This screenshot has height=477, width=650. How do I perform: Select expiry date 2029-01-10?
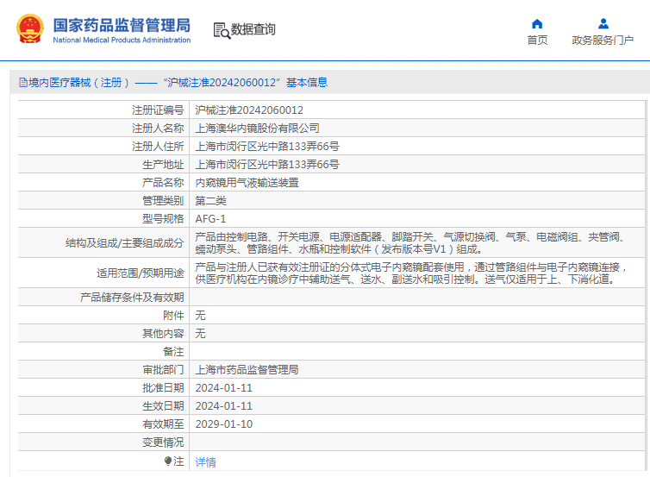tap(224, 424)
